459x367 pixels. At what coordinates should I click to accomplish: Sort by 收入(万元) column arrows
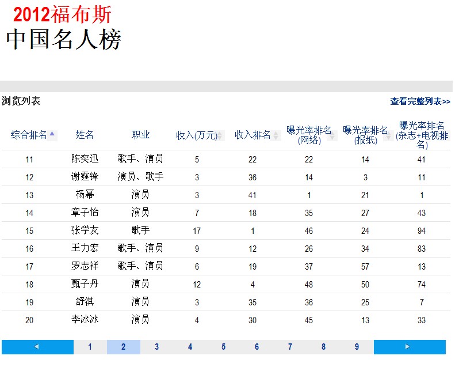[x=220, y=135]
